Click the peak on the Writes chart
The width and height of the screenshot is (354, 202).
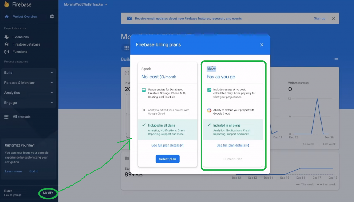point(317,99)
